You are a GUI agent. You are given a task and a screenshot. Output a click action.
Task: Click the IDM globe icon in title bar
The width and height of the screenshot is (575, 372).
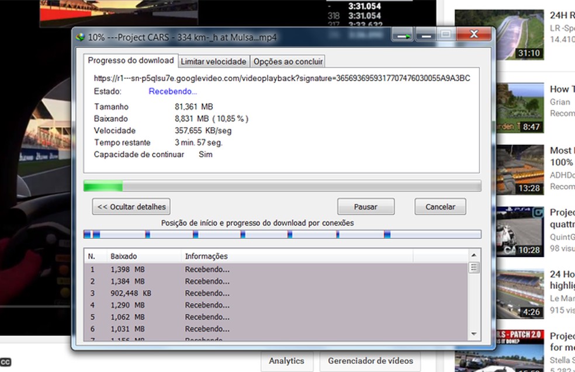coord(80,37)
